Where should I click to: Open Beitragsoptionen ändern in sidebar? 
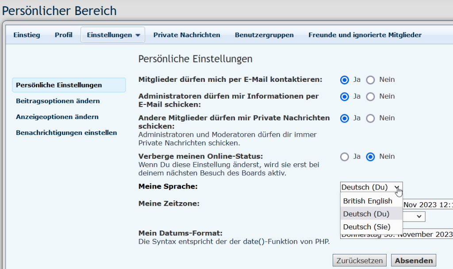58,101
